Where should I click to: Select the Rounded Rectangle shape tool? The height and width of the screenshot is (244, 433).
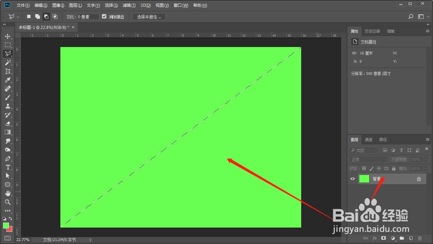tap(8, 185)
